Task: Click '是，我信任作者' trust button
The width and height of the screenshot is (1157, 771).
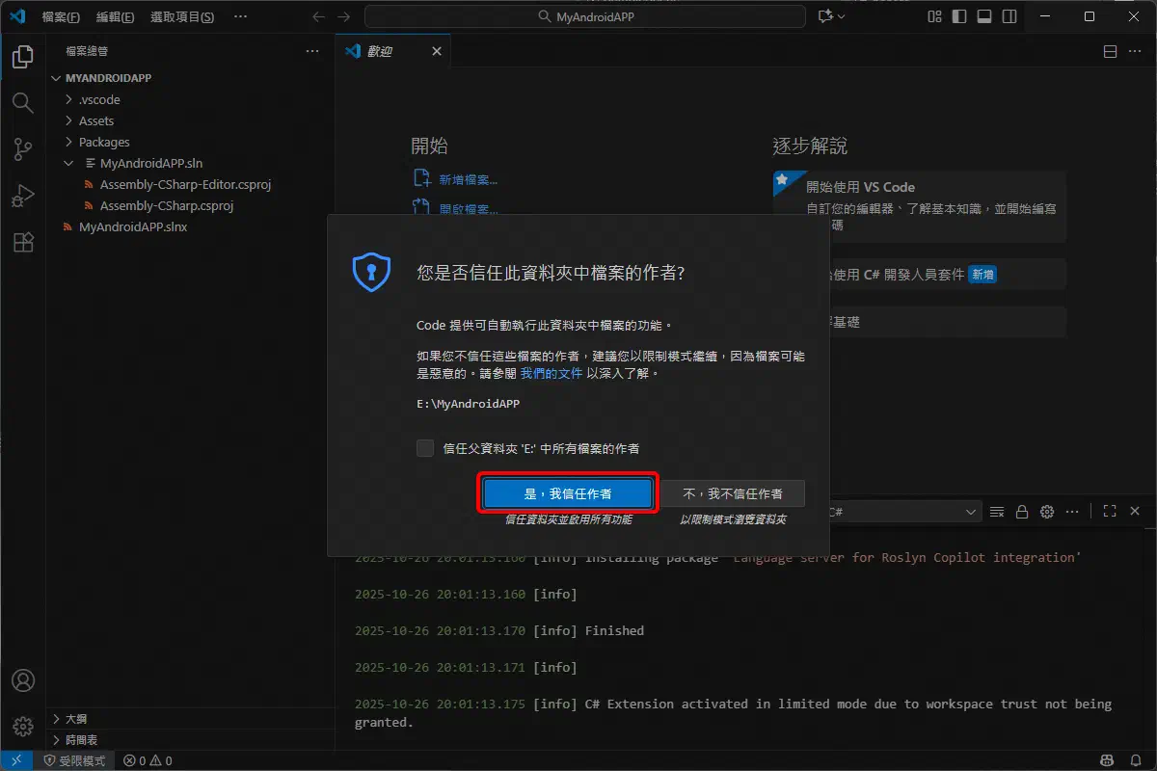Action: click(x=567, y=492)
